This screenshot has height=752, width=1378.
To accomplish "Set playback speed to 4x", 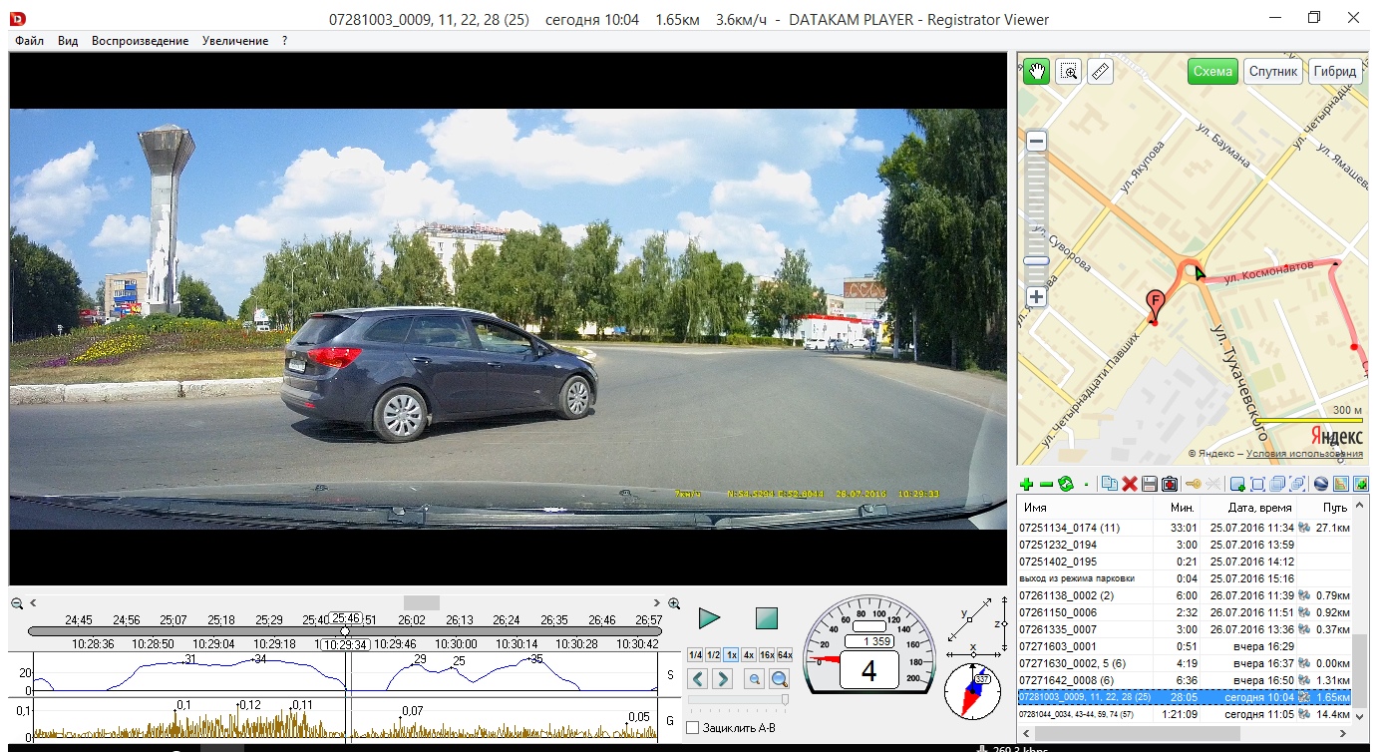I will 748,655.
